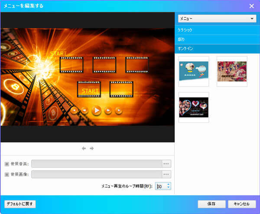Click the orange play button in menu preview
260x214 pixels.
point(97,110)
